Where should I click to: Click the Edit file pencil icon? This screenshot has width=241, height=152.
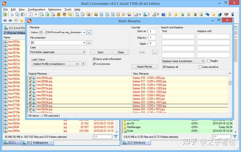click(83, 14)
